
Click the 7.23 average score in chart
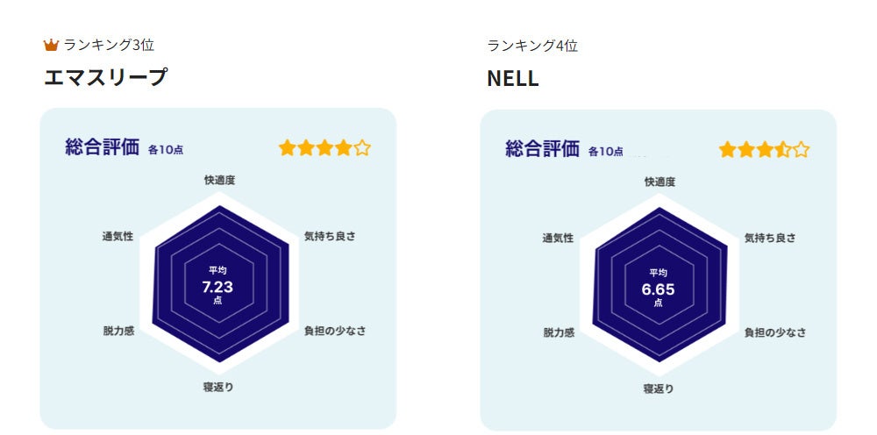(x=217, y=286)
